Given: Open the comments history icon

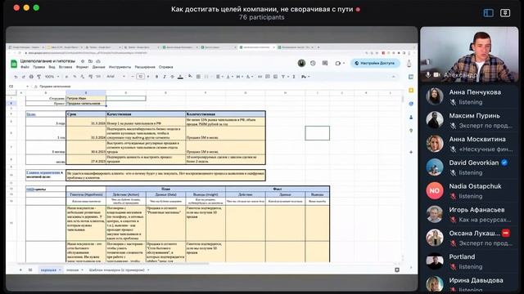Looking at the screenshot, I should pyautogui.click(x=325, y=63).
